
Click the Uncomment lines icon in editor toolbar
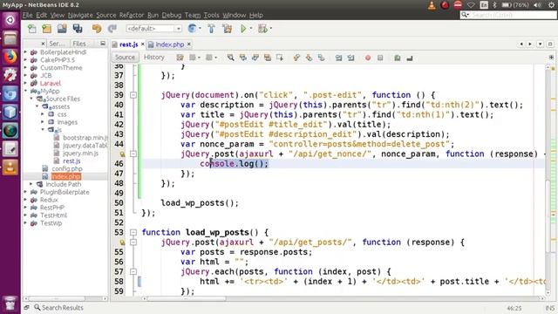coord(410,58)
